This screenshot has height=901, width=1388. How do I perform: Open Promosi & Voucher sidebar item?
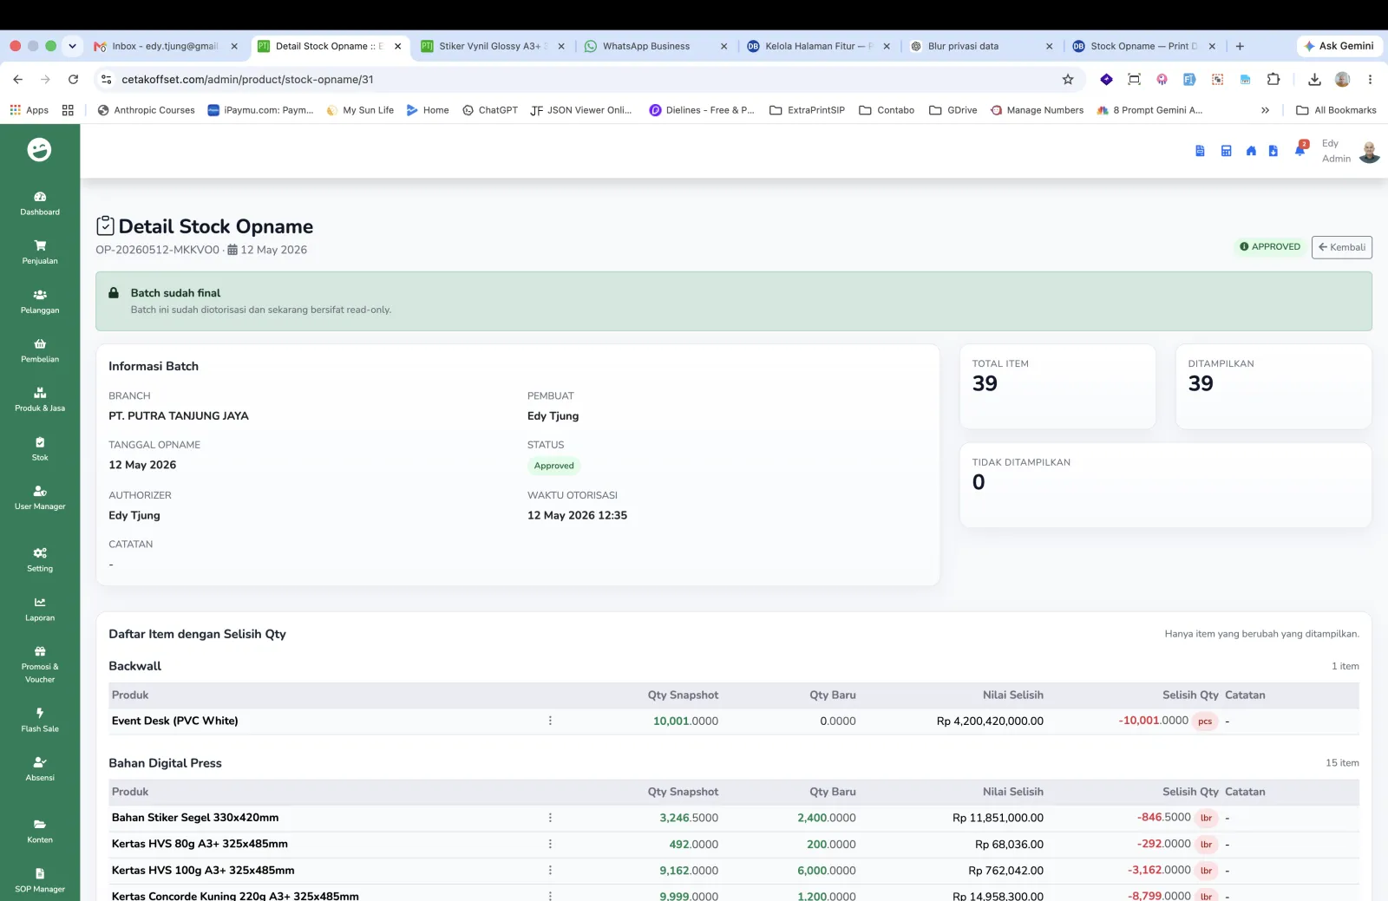click(x=40, y=665)
